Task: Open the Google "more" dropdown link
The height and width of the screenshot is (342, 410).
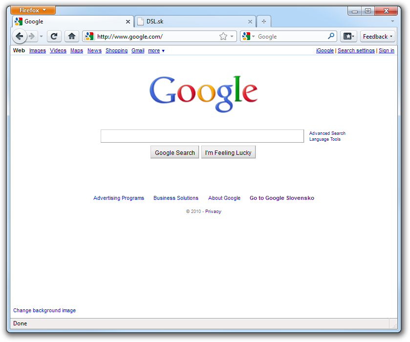Action: pos(156,50)
